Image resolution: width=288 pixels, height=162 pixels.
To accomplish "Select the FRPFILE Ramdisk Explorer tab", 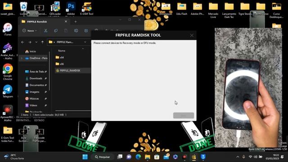I will point(44,22).
